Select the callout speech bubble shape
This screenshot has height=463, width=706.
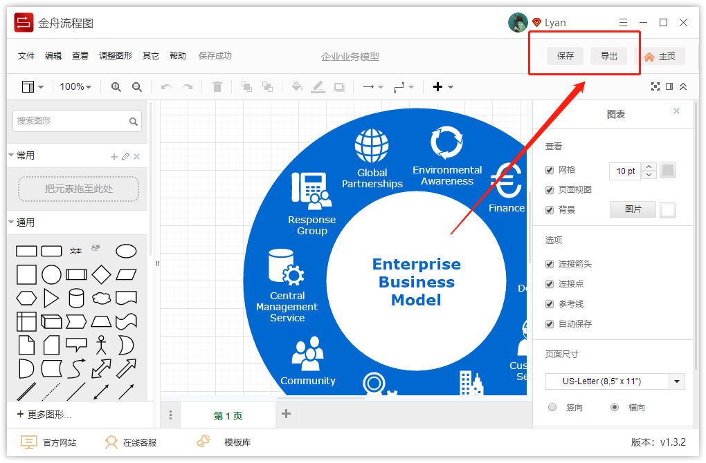[x=76, y=345]
